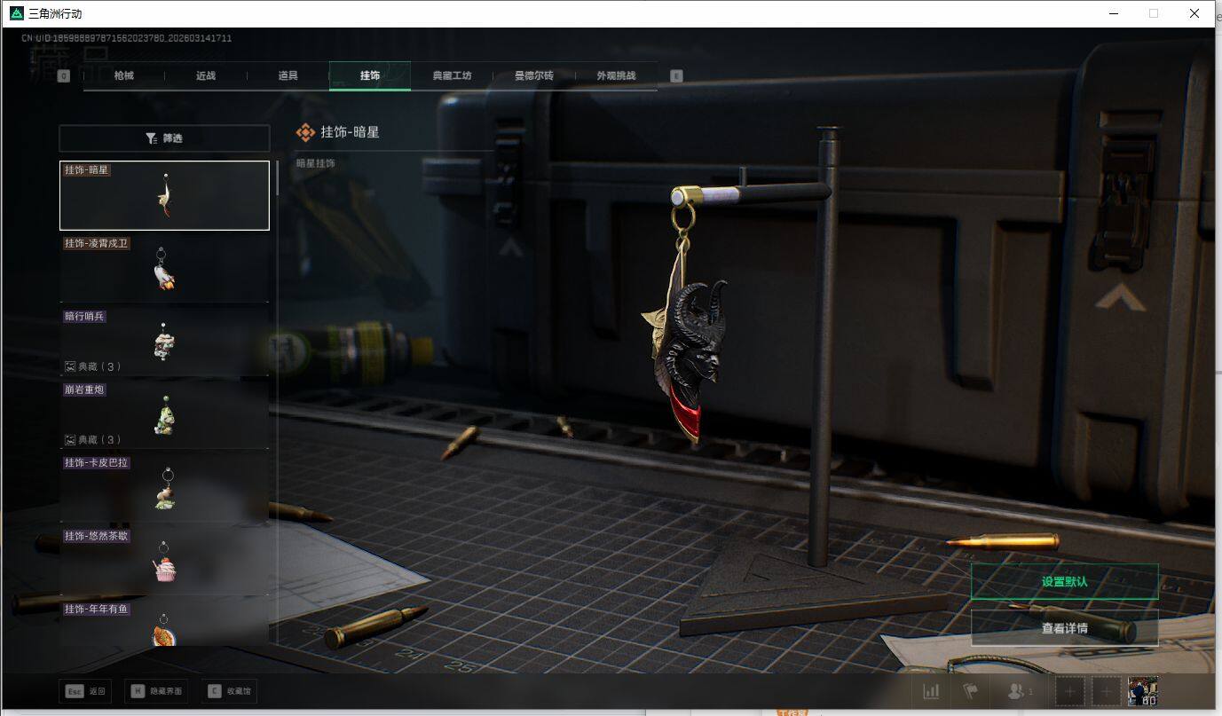This screenshot has height=716, width=1222.
Task: Click the 查看详情 button
Action: [1065, 628]
